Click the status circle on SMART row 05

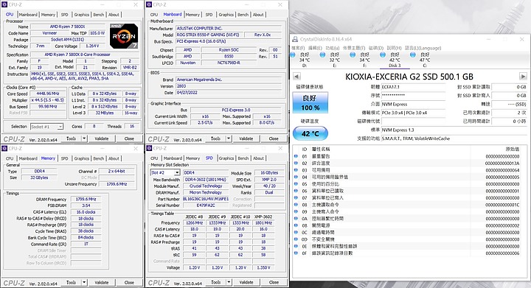(296, 184)
